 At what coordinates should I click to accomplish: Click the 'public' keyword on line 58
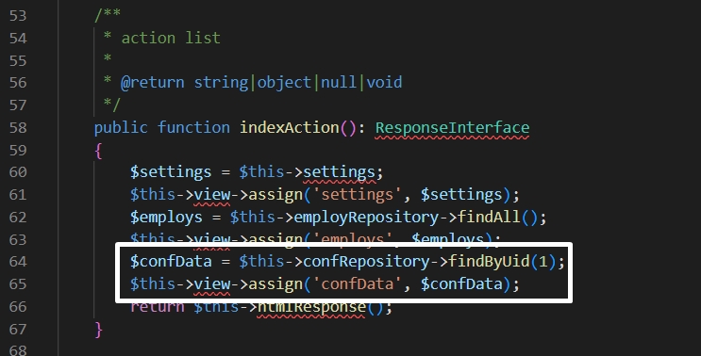pyautogui.click(x=121, y=127)
